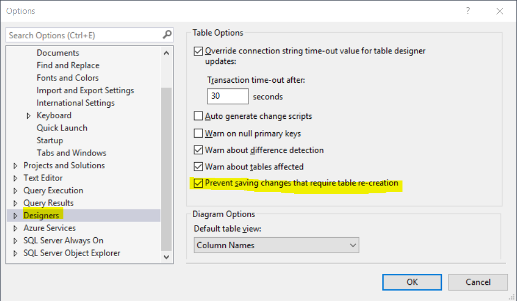Expand the Designers node arrow
517x301 pixels.
tap(15, 215)
